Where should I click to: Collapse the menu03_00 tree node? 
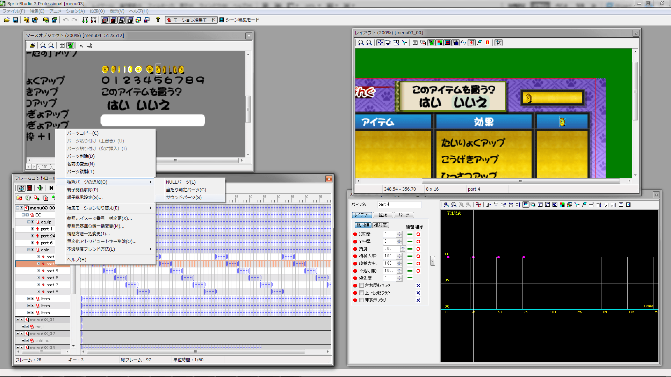(x=17, y=208)
